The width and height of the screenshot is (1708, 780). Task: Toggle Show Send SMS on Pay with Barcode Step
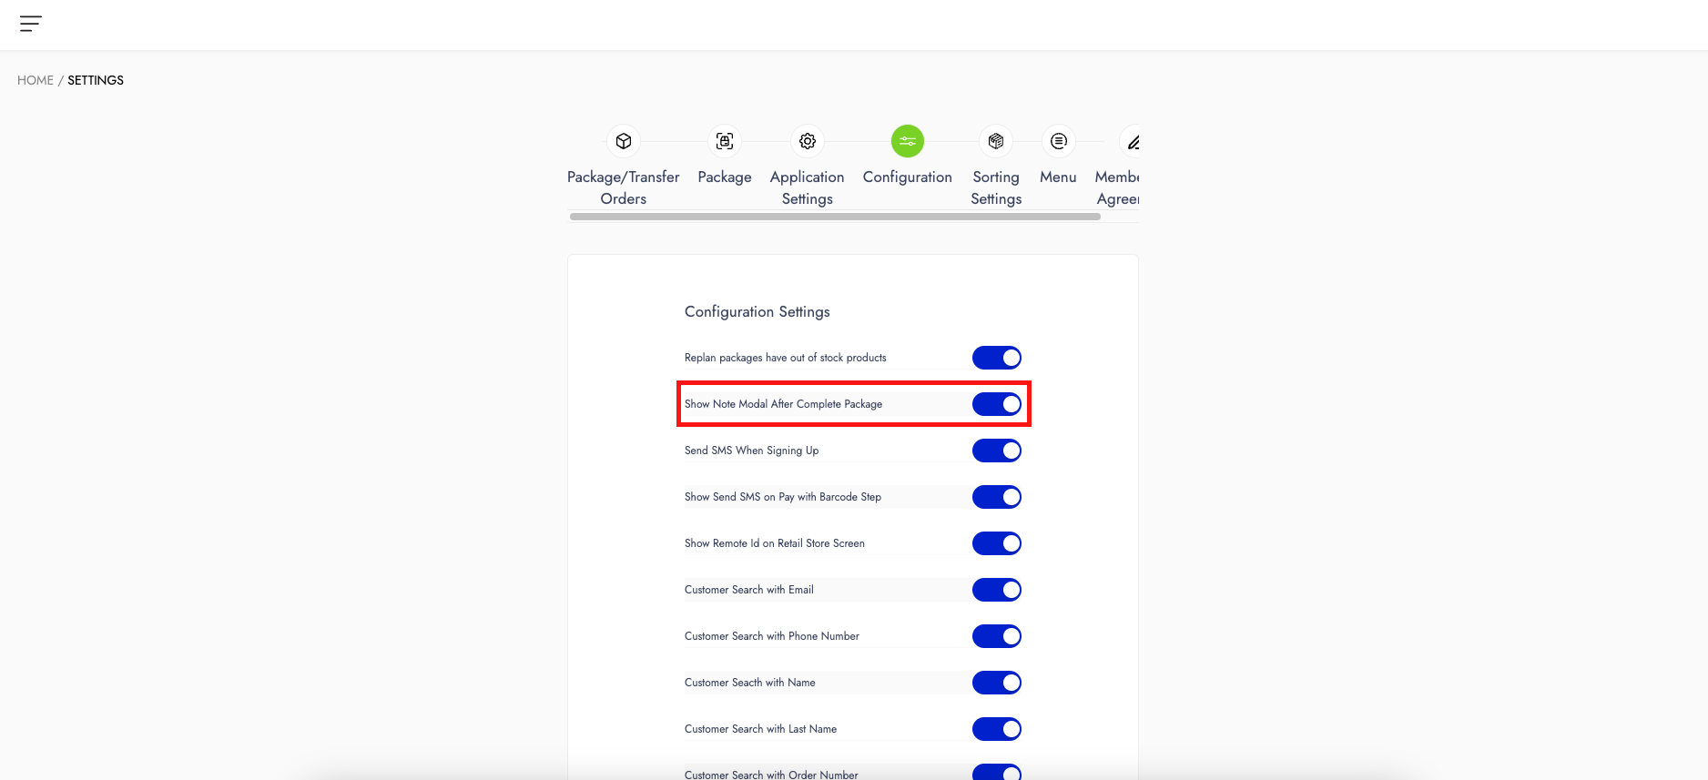997,497
